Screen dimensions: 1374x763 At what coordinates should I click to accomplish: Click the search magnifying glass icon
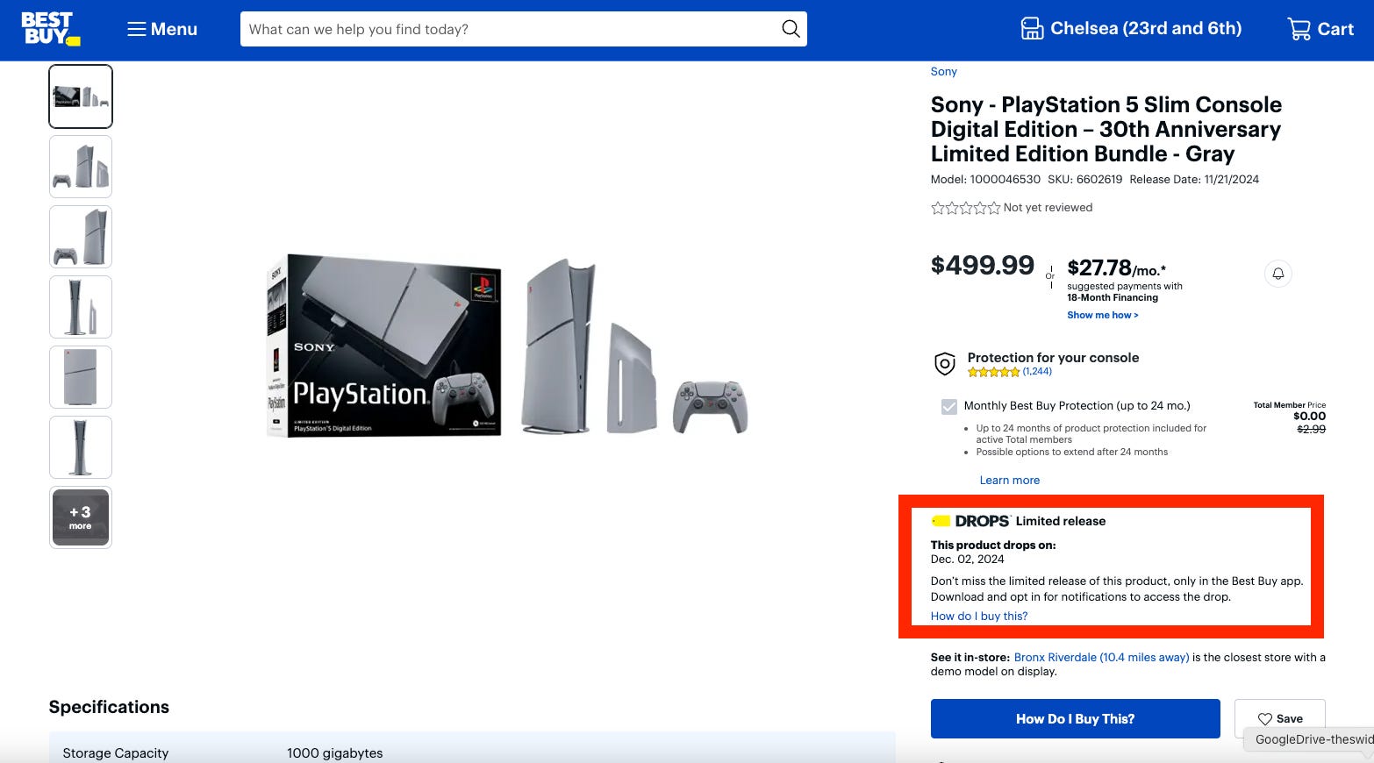789,28
